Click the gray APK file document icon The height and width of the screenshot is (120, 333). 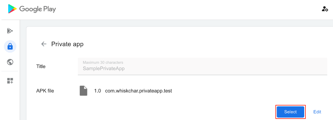83,91
